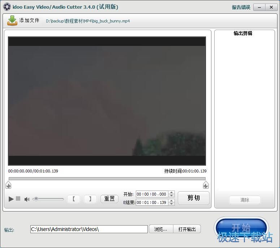Image resolution: width=280 pixels, height=248 pixels.
Task: Mute audio with the speaker icon
Action: click(x=27, y=199)
